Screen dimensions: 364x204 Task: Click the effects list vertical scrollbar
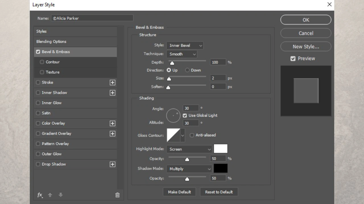pos(121,108)
